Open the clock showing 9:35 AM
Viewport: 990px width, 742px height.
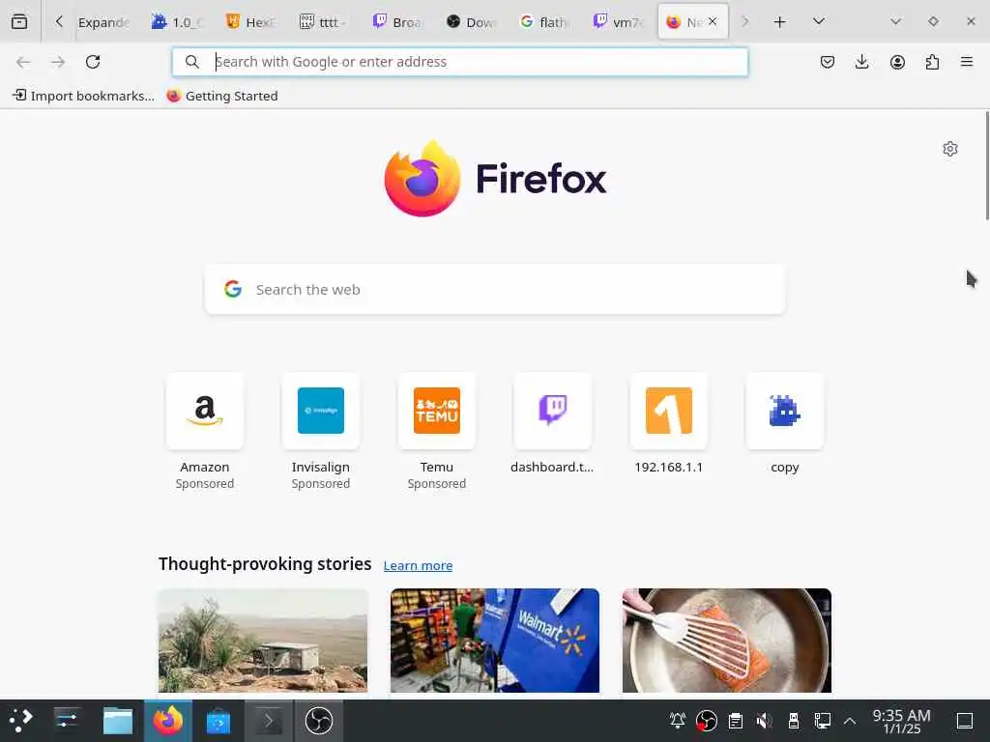[x=902, y=721]
